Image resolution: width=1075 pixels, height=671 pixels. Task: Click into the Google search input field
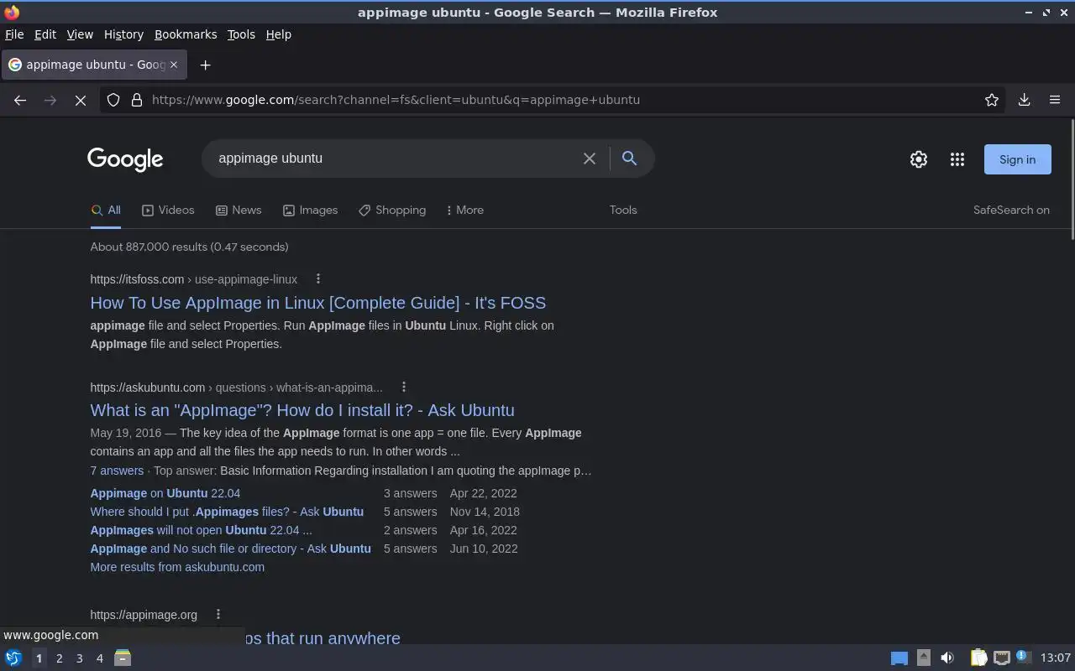click(395, 159)
